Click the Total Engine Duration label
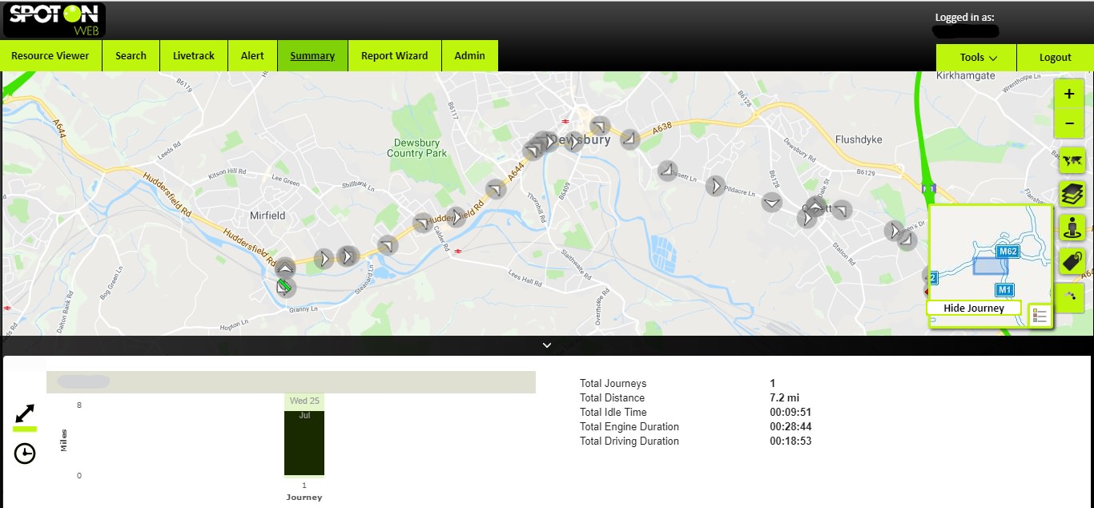Image resolution: width=1094 pixels, height=508 pixels. (629, 427)
